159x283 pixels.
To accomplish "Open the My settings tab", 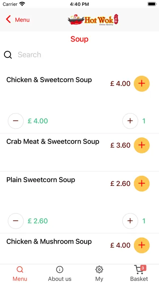I will (99, 274).
